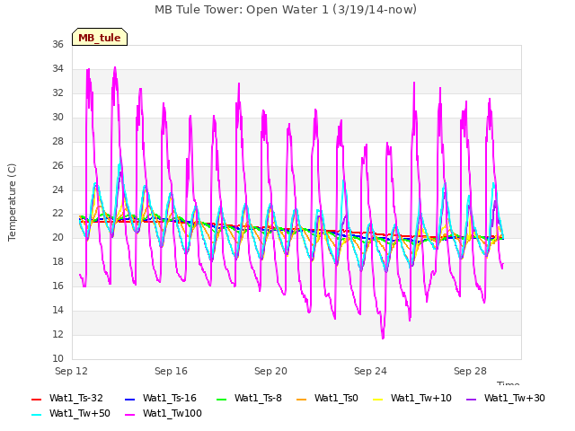Click the Sep 12 x-axis tick label

pos(71,371)
